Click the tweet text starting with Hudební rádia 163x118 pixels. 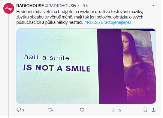(x=80, y=17)
